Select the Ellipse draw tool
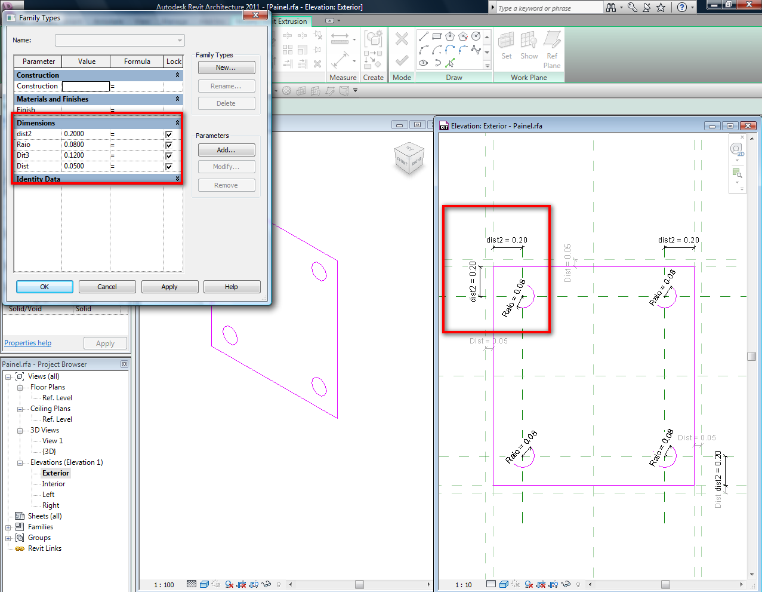The height and width of the screenshot is (592, 762). pos(423,63)
